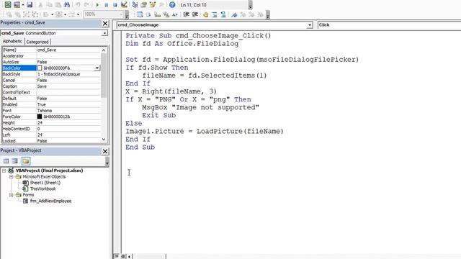Image resolution: width=461 pixels, height=259 pixels.
Task: Click the ForeColor black color swatch
Action: 40,117
